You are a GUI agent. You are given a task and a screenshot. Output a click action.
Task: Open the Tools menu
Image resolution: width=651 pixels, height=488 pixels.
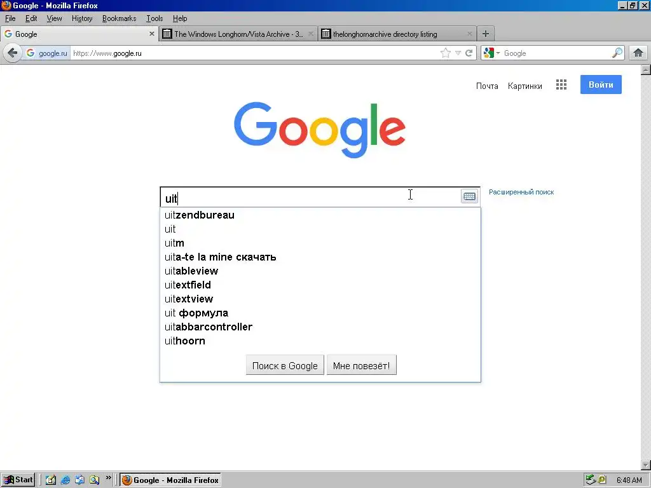[x=154, y=18]
